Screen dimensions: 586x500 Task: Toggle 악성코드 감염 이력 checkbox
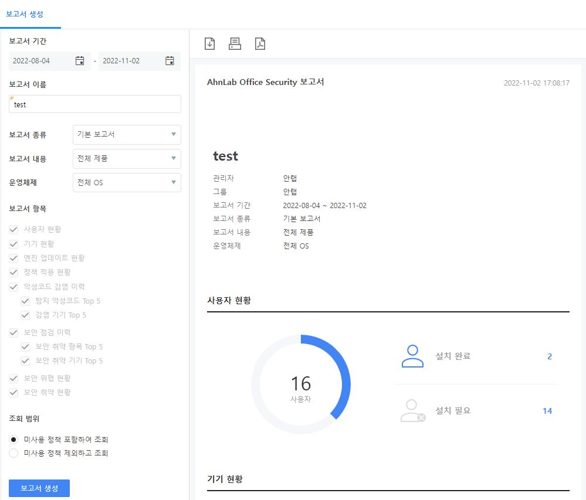13,287
